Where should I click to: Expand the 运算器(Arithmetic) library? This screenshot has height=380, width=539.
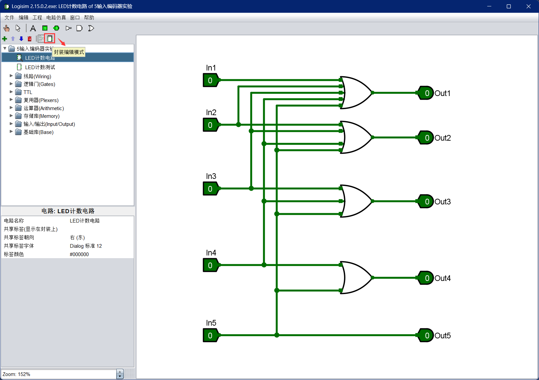tap(11, 108)
